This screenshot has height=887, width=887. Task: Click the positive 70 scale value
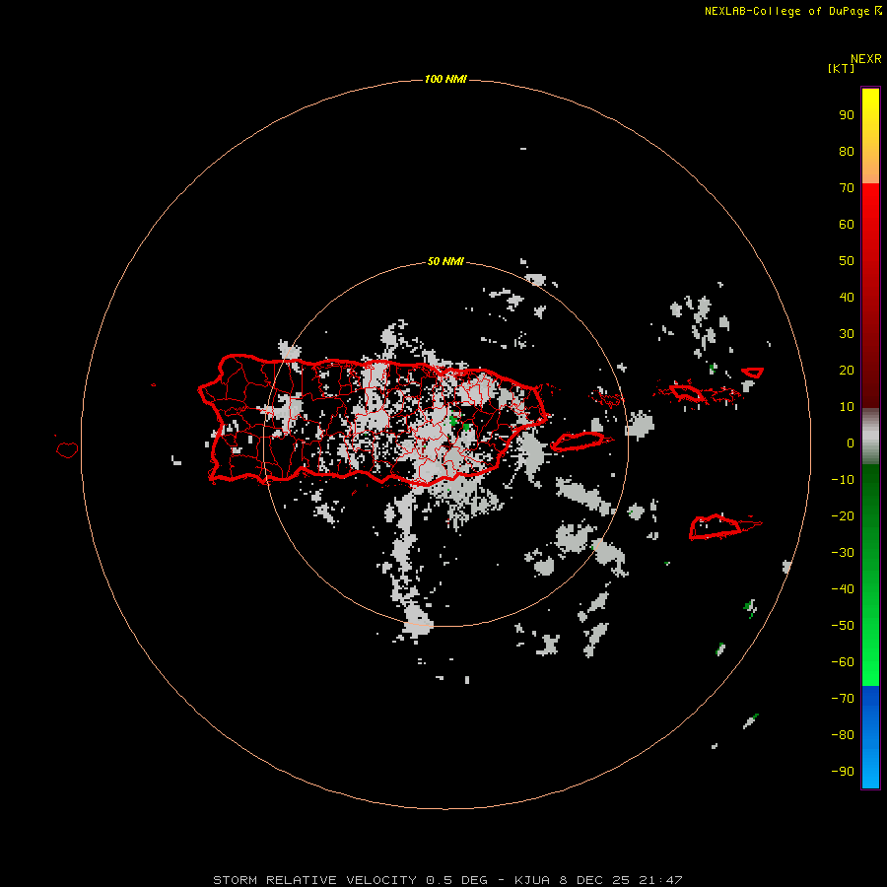click(x=847, y=188)
